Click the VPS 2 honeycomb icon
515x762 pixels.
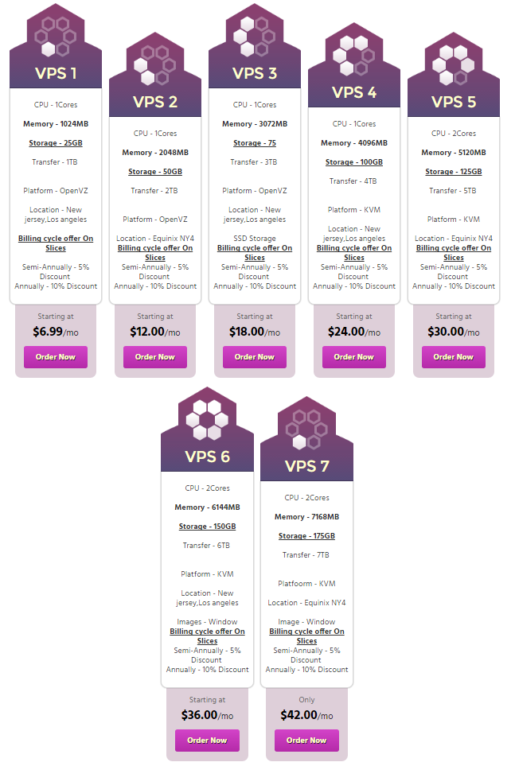[155, 64]
